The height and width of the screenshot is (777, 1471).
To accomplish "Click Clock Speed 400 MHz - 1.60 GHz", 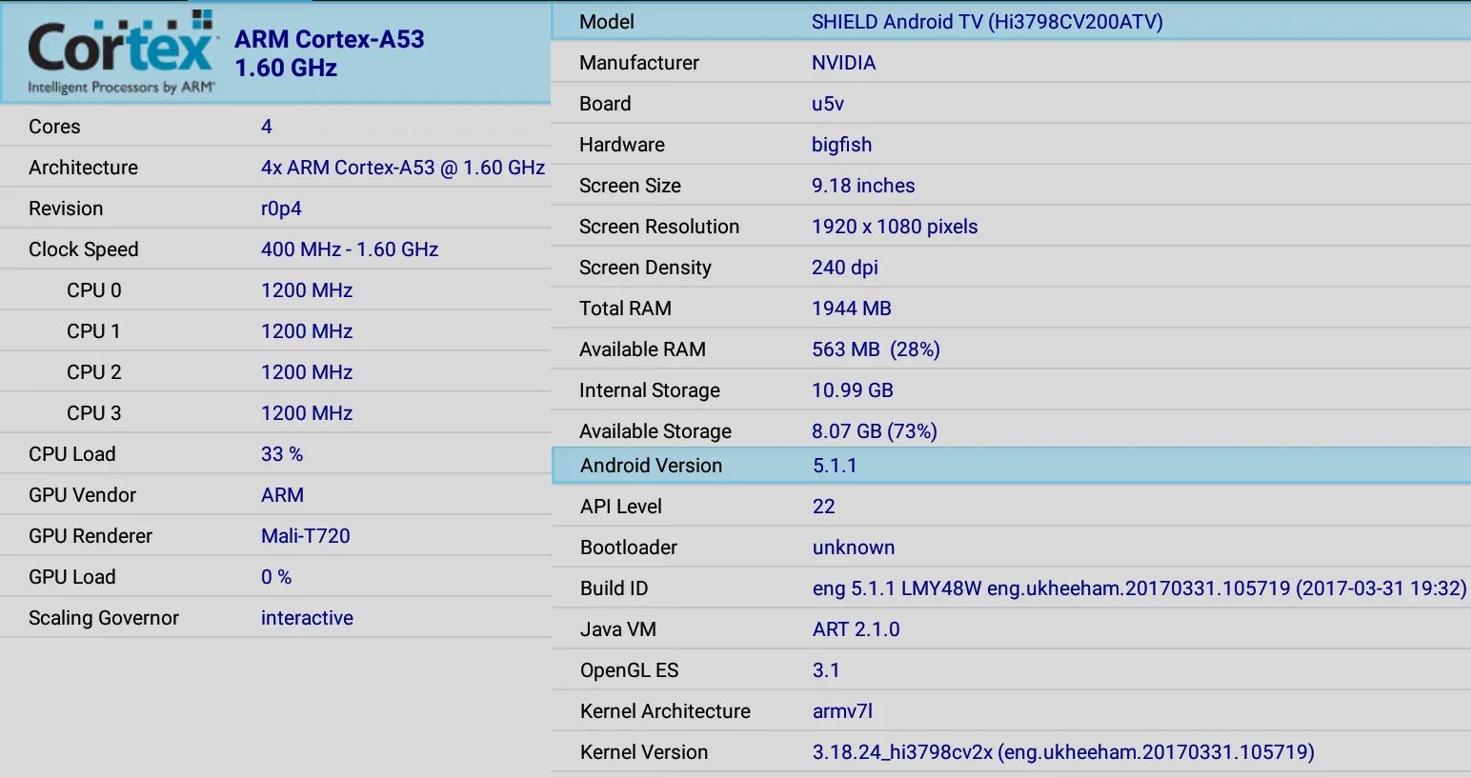I will tap(350, 249).
